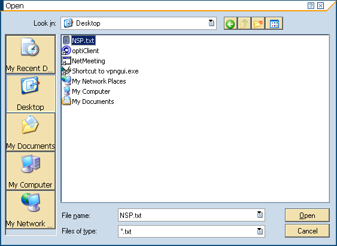337x246 pixels.
Task: Go back using the green arrow icon
Action: coord(230,23)
